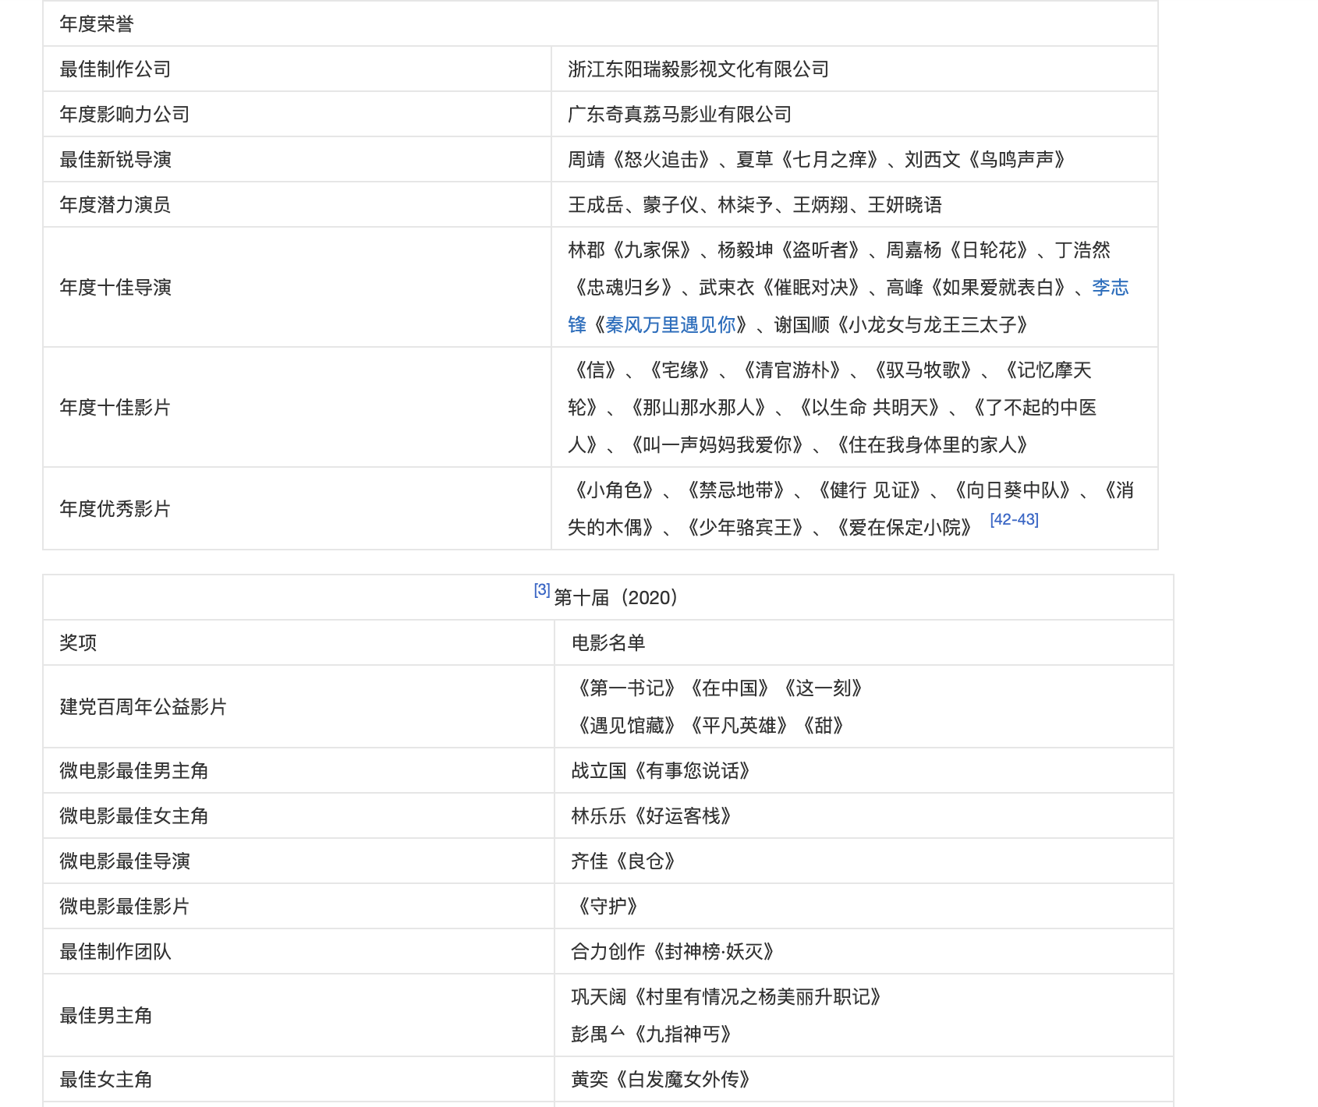This screenshot has width=1318, height=1107.
Task: Click the 年度十佳影片 row label
Action: [115, 408]
